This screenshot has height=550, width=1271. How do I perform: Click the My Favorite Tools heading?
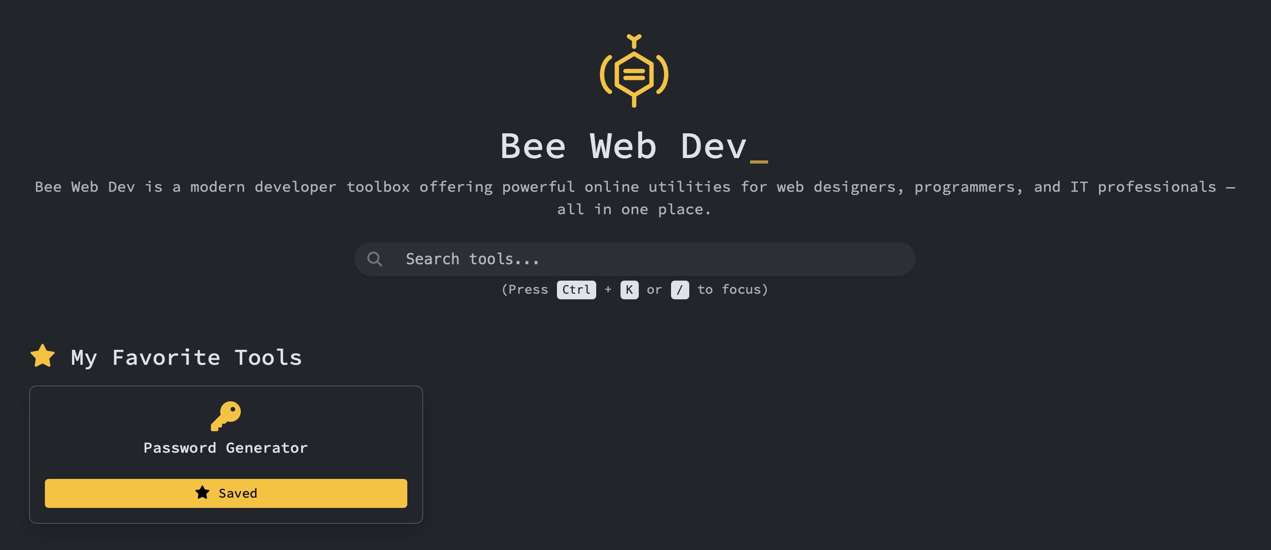pyautogui.click(x=186, y=357)
